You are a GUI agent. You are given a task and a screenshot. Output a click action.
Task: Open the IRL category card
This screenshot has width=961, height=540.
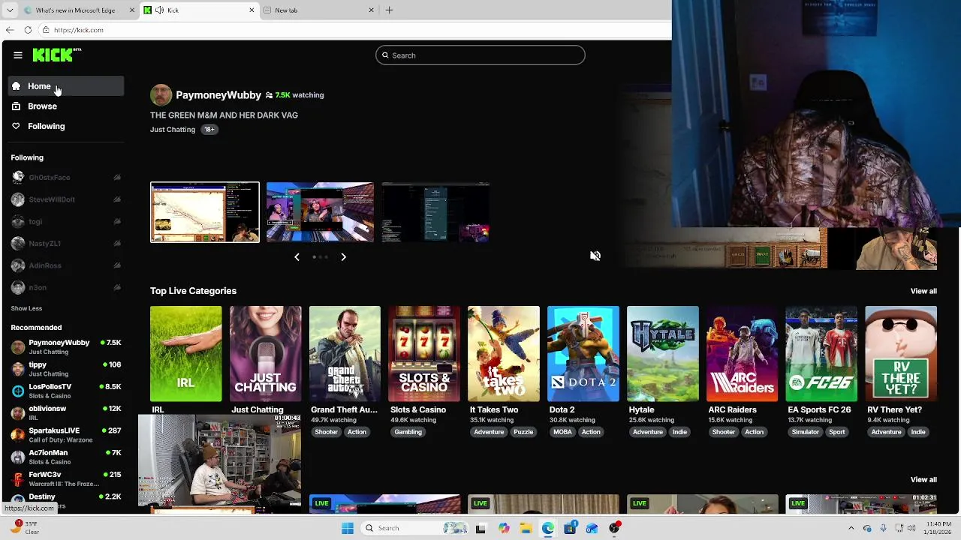185,354
